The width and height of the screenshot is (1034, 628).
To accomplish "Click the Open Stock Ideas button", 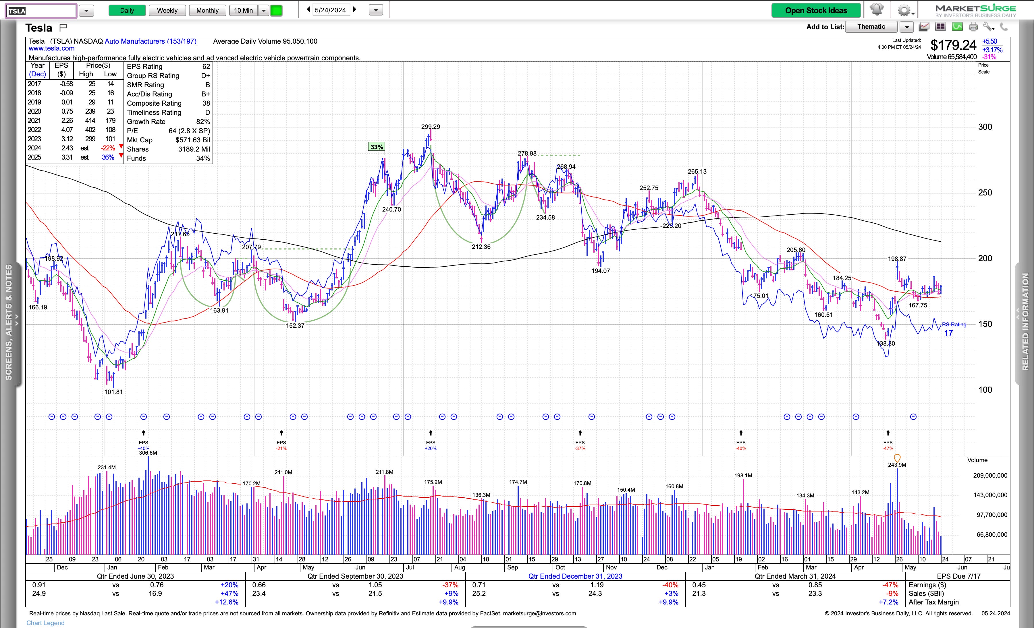I will (816, 11).
